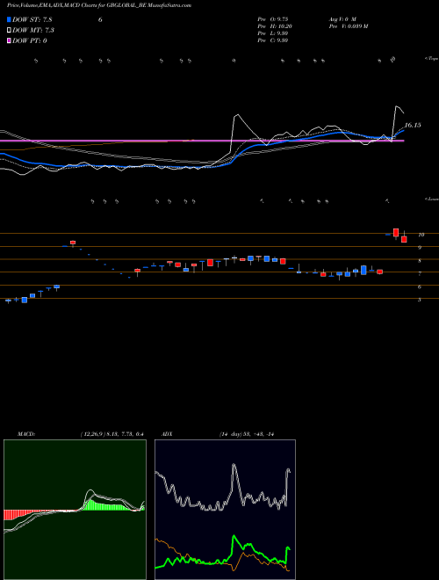Click the price axis label 7

click(x=420, y=273)
